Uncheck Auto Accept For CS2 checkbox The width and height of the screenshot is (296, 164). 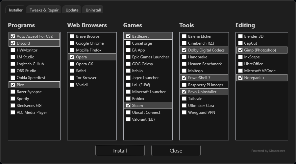(13, 36)
